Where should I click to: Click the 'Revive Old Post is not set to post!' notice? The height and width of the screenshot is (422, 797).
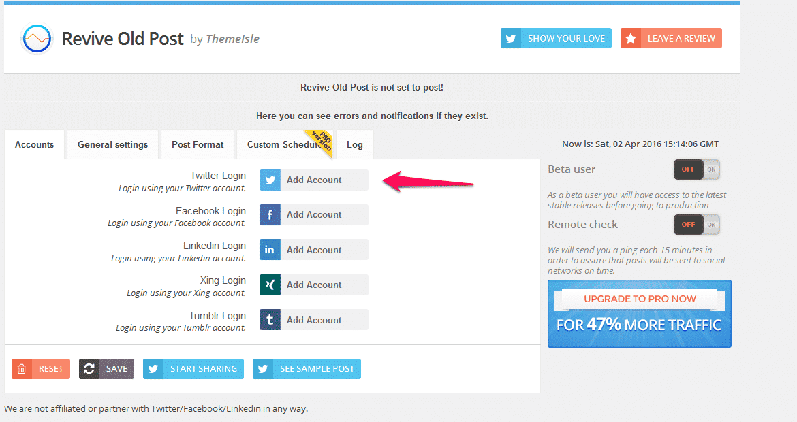[x=371, y=87]
